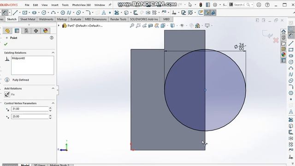Select the Linear Sketch Pattern tool in top toolbar

(154, 12)
